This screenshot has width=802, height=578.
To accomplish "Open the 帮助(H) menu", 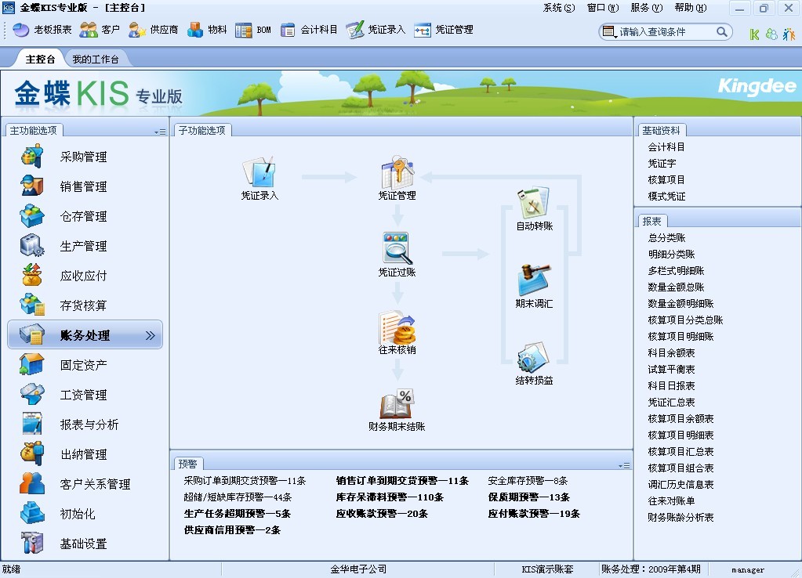I will tap(691, 8).
